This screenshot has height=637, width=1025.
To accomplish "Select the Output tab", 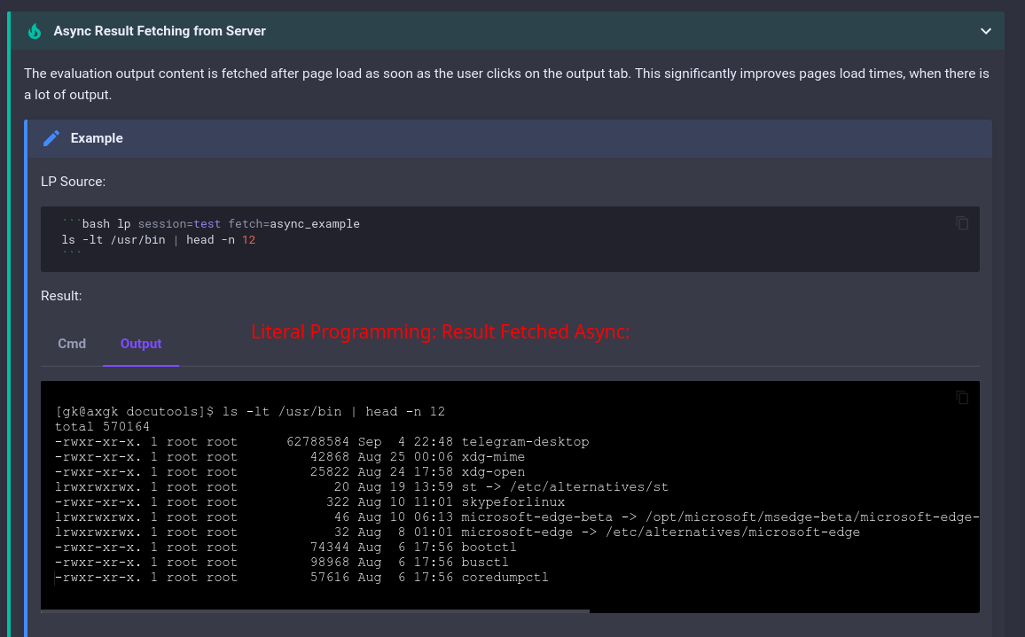I will click(140, 344).
